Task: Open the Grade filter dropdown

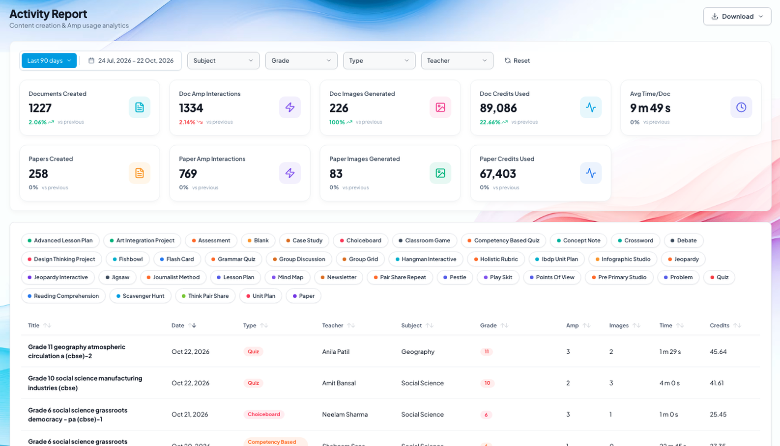Action: (x=301, y=61)
